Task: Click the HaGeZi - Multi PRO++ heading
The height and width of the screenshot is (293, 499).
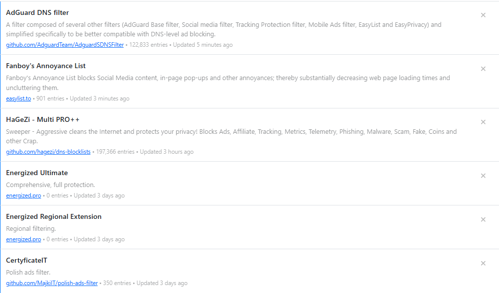Action: pyautogui.click(x=43, y=119)
